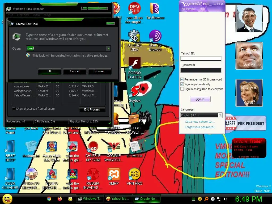Click the Open command text field

coord(66,48)
